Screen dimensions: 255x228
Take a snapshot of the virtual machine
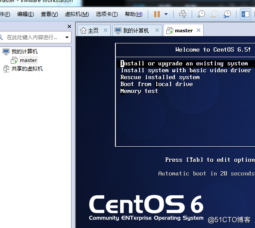(201, 14)
